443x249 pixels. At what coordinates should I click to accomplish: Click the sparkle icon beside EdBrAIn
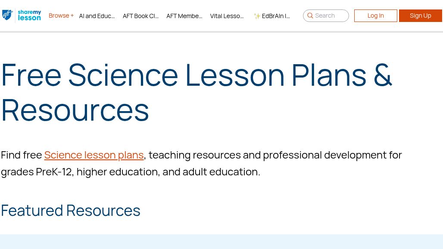click(x=257, y=16)
